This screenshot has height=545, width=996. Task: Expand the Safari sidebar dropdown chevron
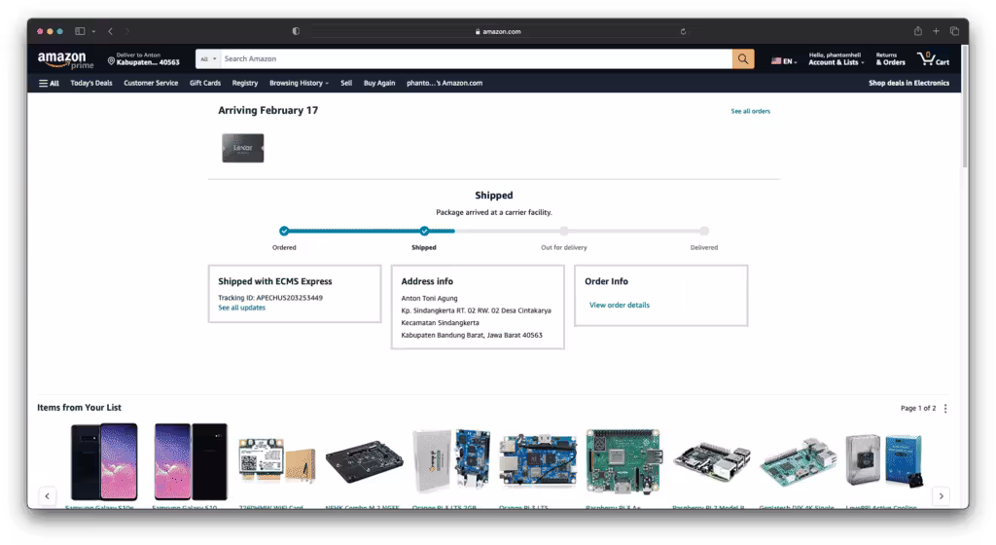tap(93, 31)
